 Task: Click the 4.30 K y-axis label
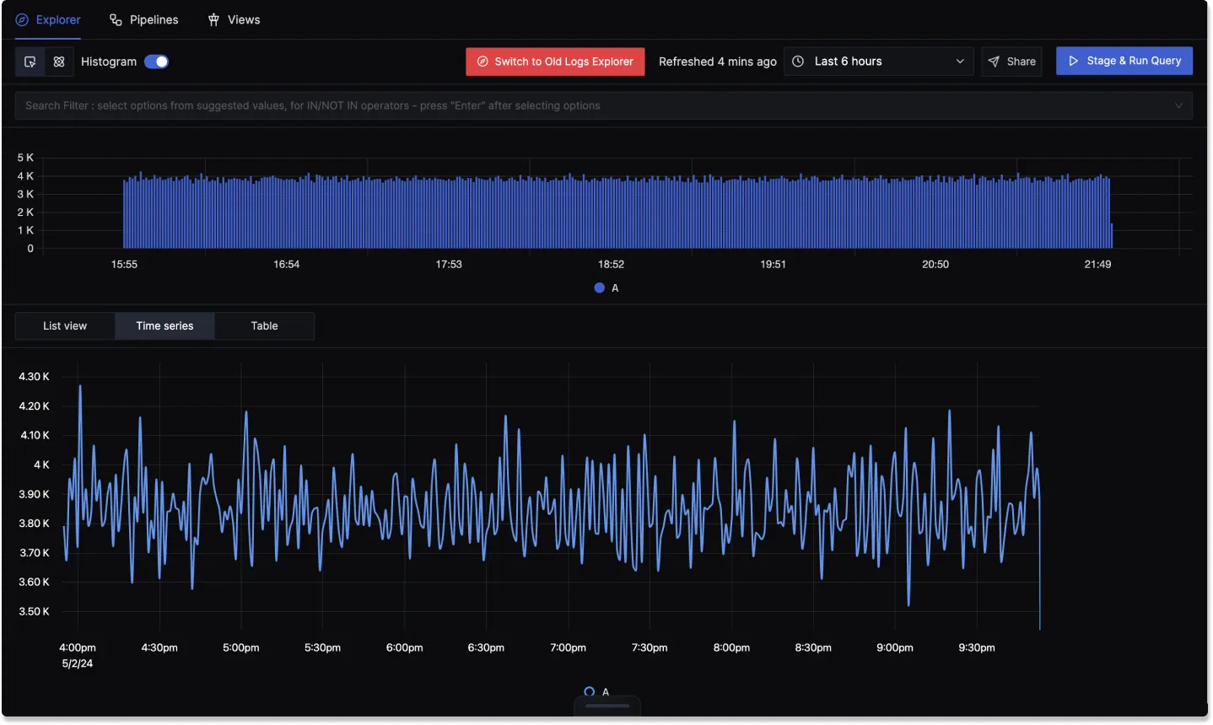[34, 377]
